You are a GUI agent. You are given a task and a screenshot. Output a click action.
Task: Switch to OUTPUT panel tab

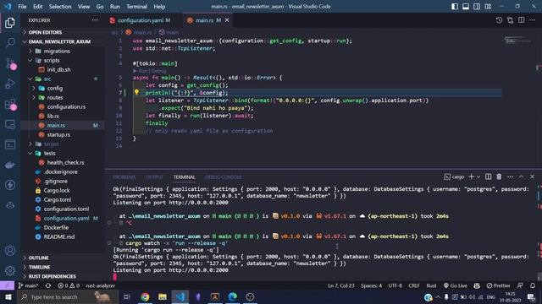coord(154,177)
